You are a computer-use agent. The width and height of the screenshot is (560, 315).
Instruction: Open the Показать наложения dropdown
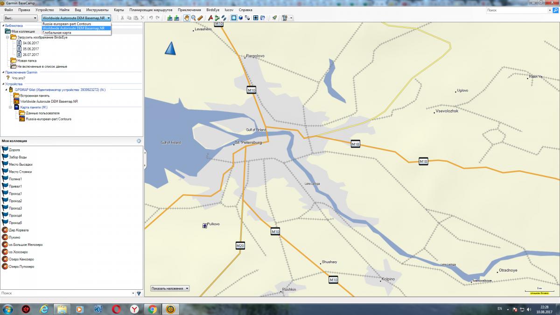pos(170,288)
